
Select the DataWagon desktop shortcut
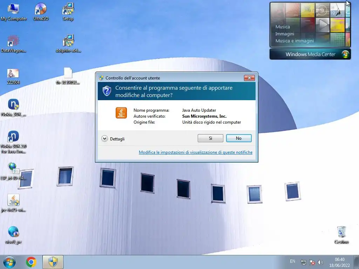point(13,44)
